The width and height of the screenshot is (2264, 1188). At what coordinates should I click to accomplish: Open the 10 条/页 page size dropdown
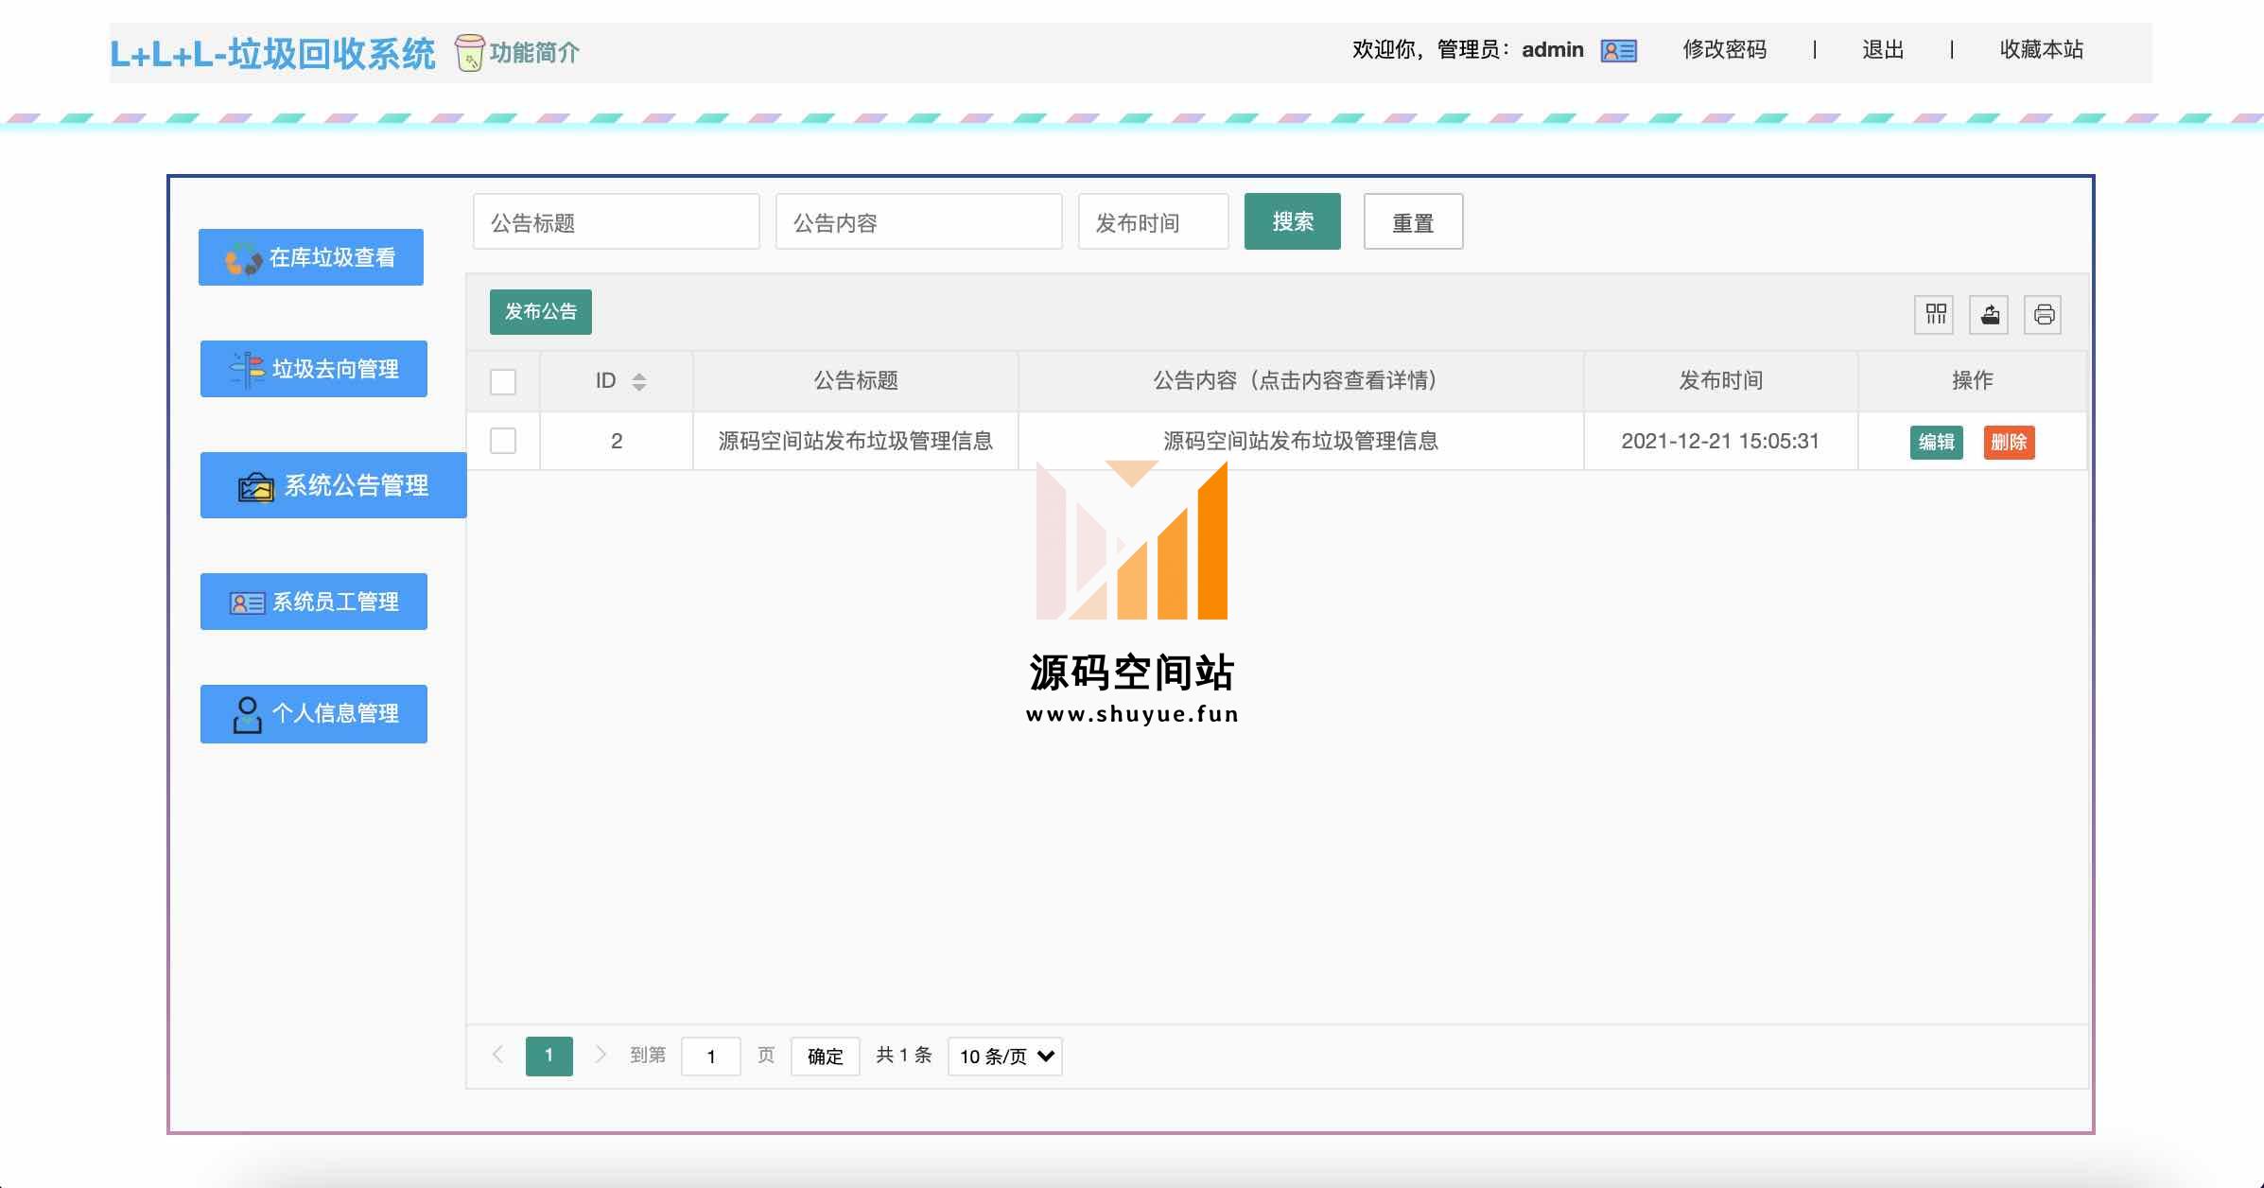[1005, 1057]
